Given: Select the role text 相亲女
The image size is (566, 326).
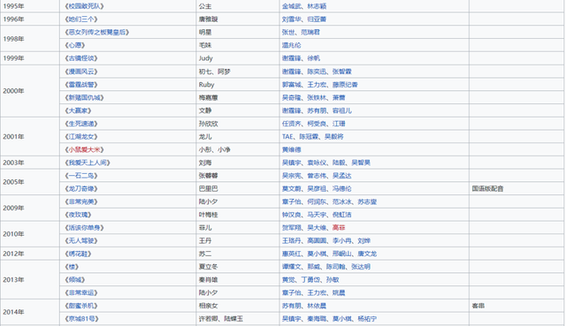Looking at the screenshot, I should click(209, 306).
